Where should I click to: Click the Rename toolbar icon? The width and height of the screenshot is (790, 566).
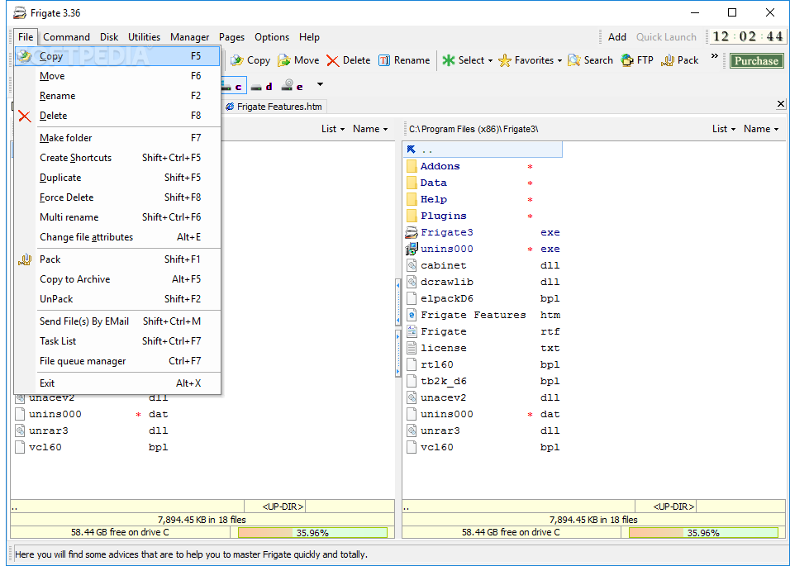pyautogui.click(x=384, y=60)
